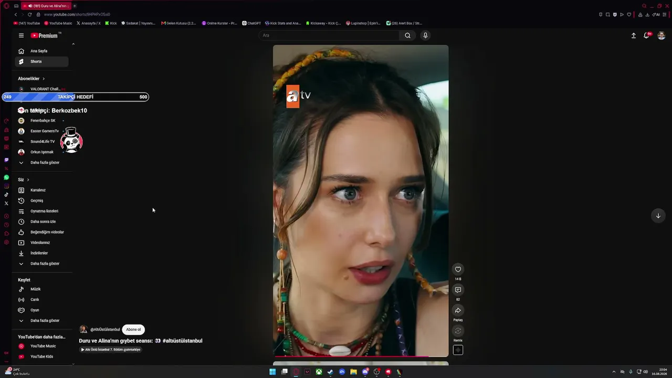Open İndirilenler in the sidebar
This screenshot has width=672, height=378.
coord(42,253)
